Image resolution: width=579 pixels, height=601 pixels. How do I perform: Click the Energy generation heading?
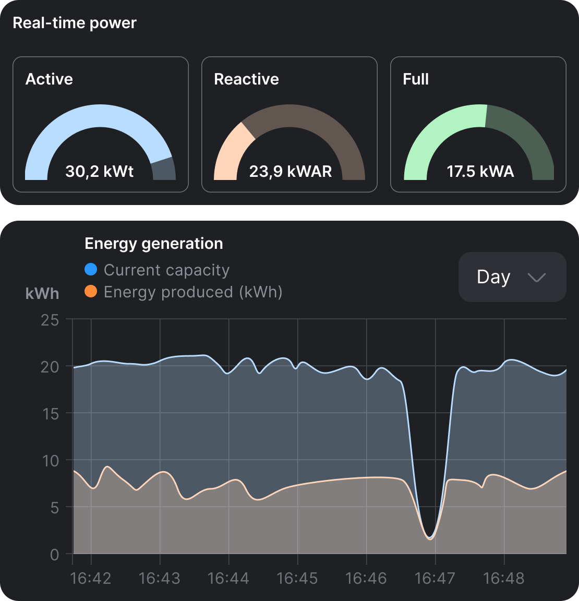tap(154, 244)
